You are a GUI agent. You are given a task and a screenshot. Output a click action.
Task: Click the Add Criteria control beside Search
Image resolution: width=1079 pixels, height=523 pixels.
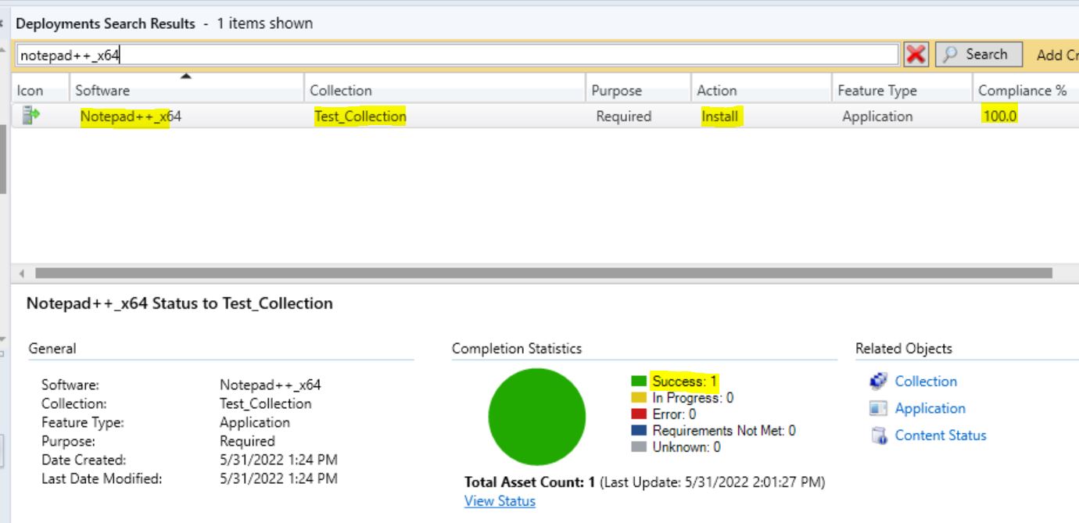[x=1057, y=55]
